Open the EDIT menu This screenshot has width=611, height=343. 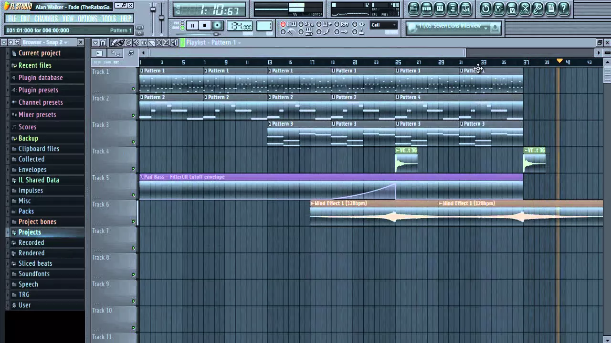coord(25,19)
